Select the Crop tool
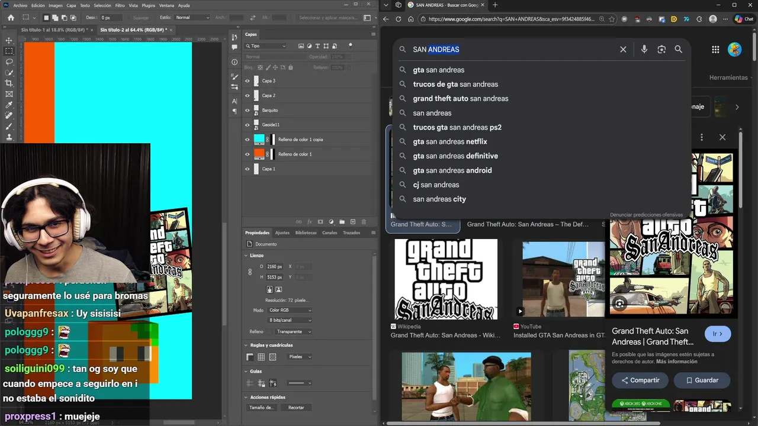The image size is (758, 426). [9, 83]
